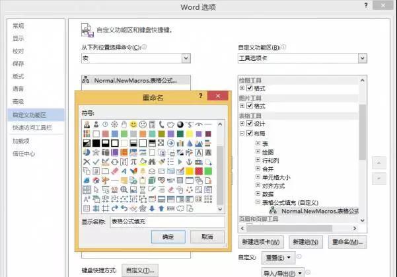The image size is (397, 277).
Task: Click the 新建组(N) button
Action: click(306, 242)
